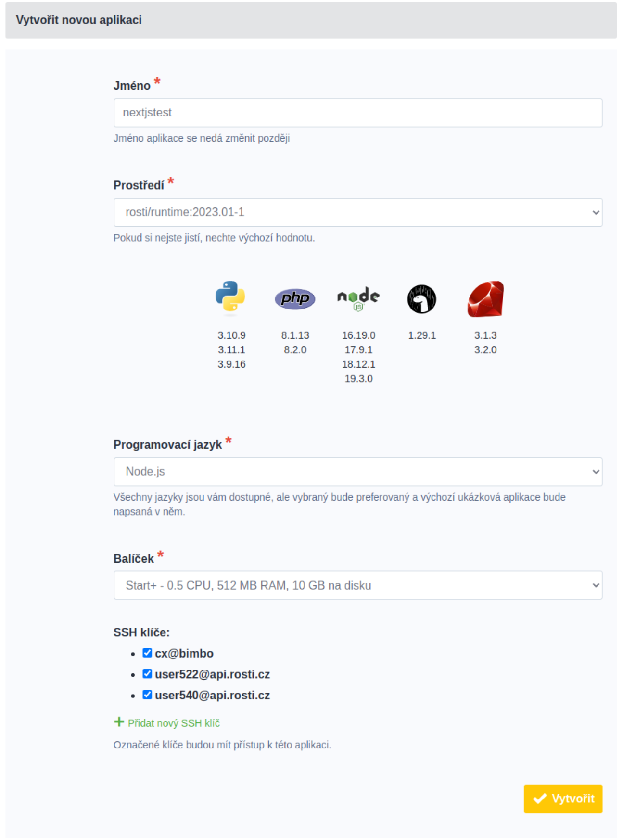
Task: Toggle user522@api.rosti.cz key checkbox
Action: point(147,674)
